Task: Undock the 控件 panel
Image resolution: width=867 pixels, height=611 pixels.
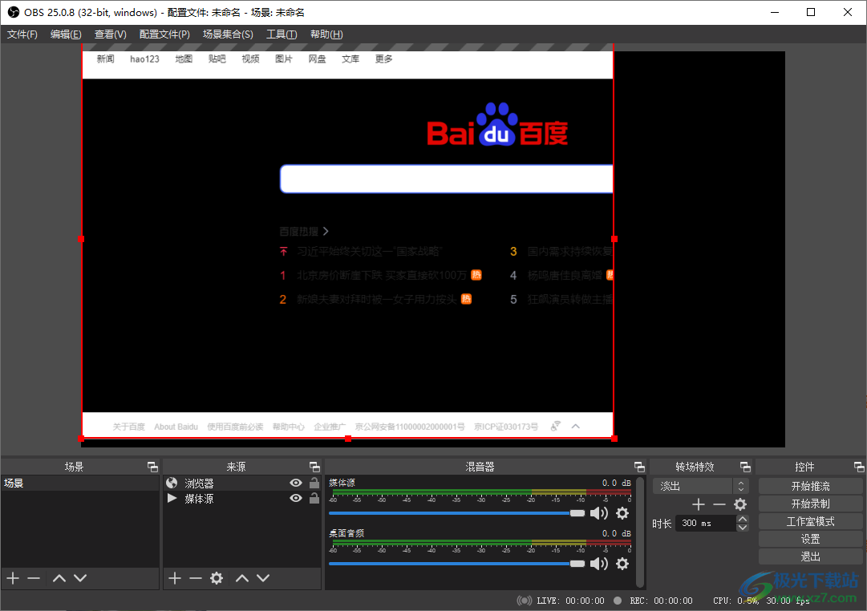Action: [859, 467]
